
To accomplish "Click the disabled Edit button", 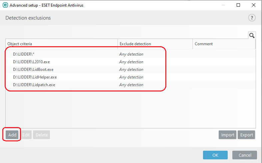I will click(x=26, y=135).
